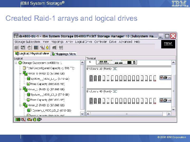The width and height of the screenshot is (190, 142).
Task: Collapse the Array_1 tree node
Action: pyautogui.click(x=20, y=89)
